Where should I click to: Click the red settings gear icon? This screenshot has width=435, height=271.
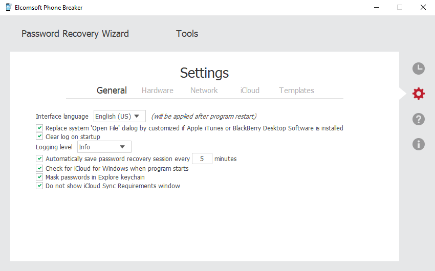coord(418,94)
